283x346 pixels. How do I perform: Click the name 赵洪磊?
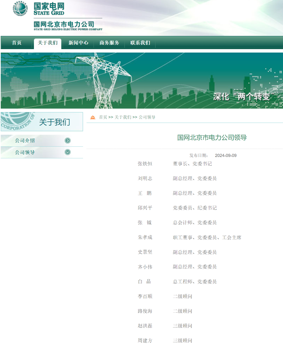[x=145, y=326]
